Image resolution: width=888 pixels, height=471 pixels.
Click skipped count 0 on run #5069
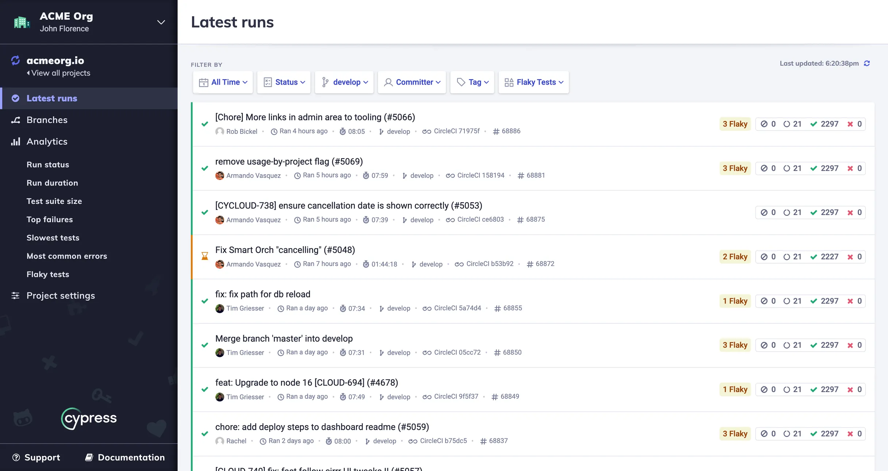click(x=768, y=168)
